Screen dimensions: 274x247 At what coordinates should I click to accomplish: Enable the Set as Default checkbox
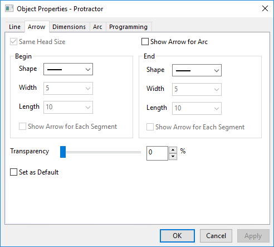pyautogui.click(x=13, y=172)
